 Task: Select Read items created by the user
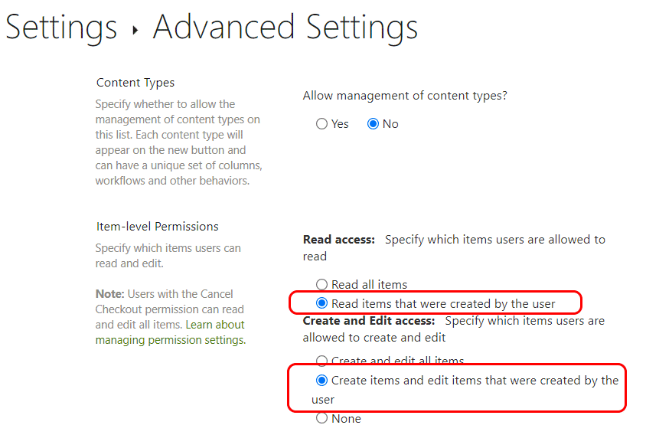[322, 303]
